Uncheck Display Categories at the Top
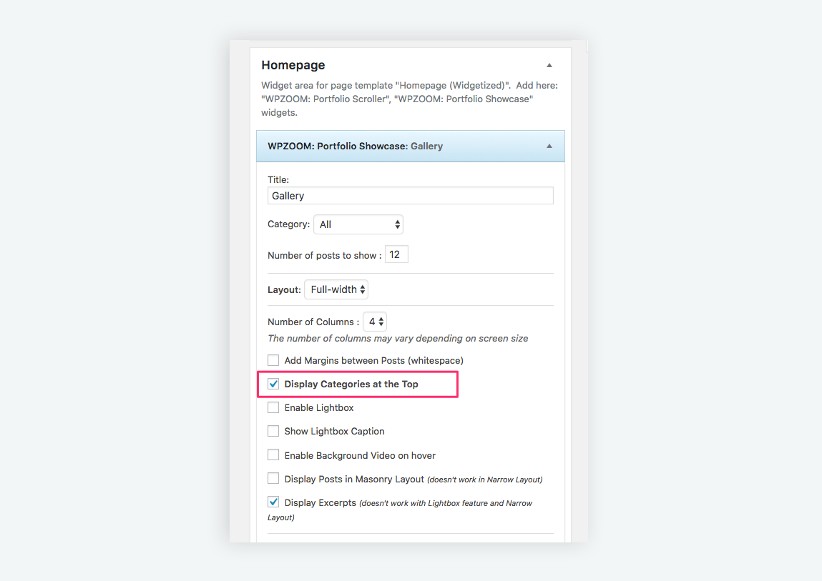Image resolution: width=822 pixels, height=581 pixels. [273, 384]
